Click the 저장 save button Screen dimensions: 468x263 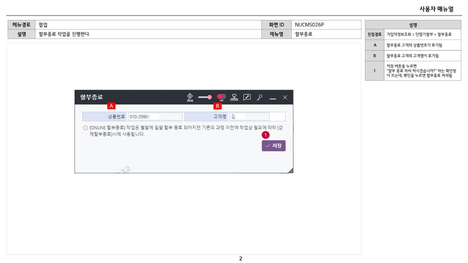click(273, 146)
